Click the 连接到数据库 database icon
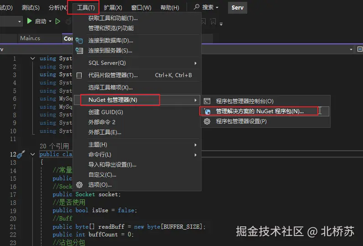 pos(79,41)
